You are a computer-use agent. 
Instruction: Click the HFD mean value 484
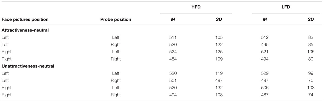tap(173, 59)
